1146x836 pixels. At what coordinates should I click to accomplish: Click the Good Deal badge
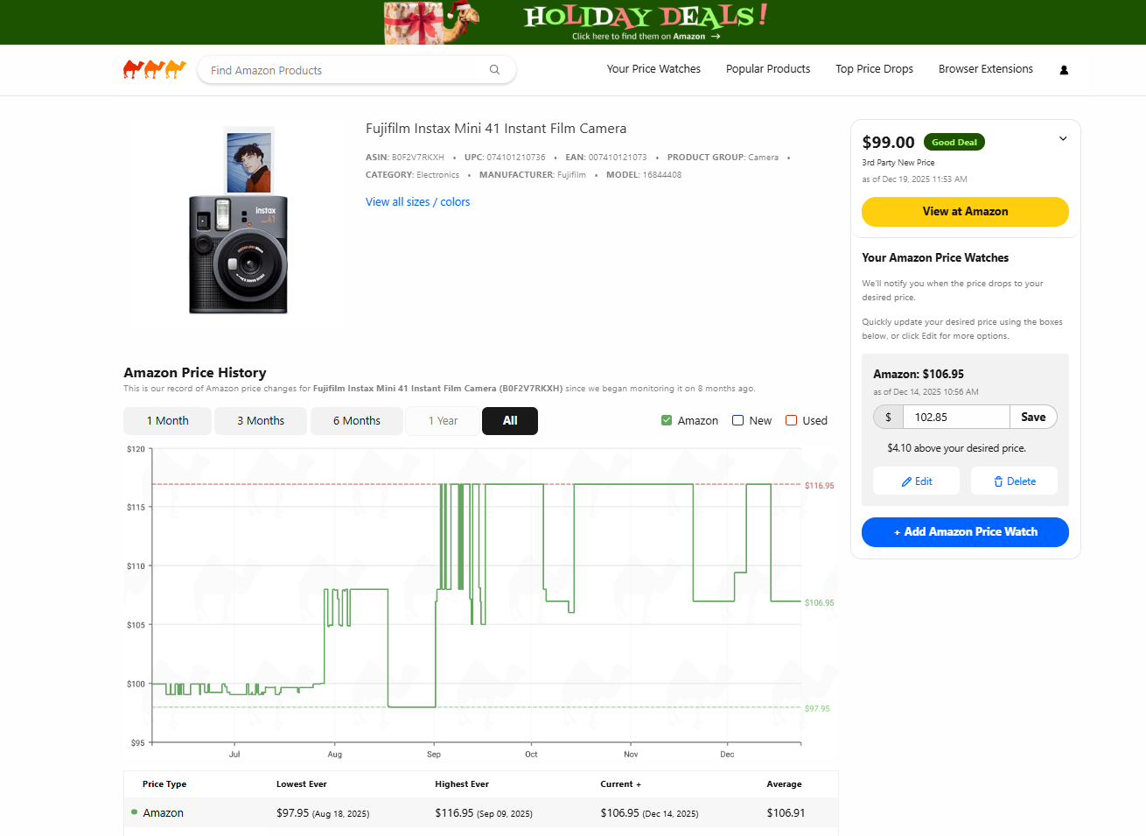(954, 141)
